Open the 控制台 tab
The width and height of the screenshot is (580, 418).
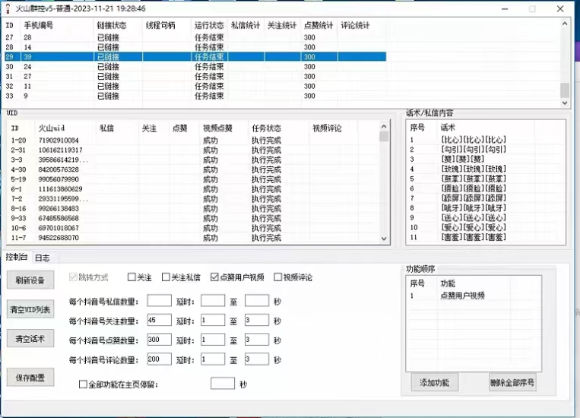[x=17, y=258]
